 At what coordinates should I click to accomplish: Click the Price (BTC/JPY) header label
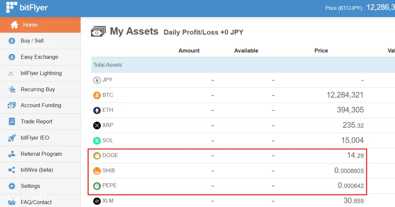[345, 8]
